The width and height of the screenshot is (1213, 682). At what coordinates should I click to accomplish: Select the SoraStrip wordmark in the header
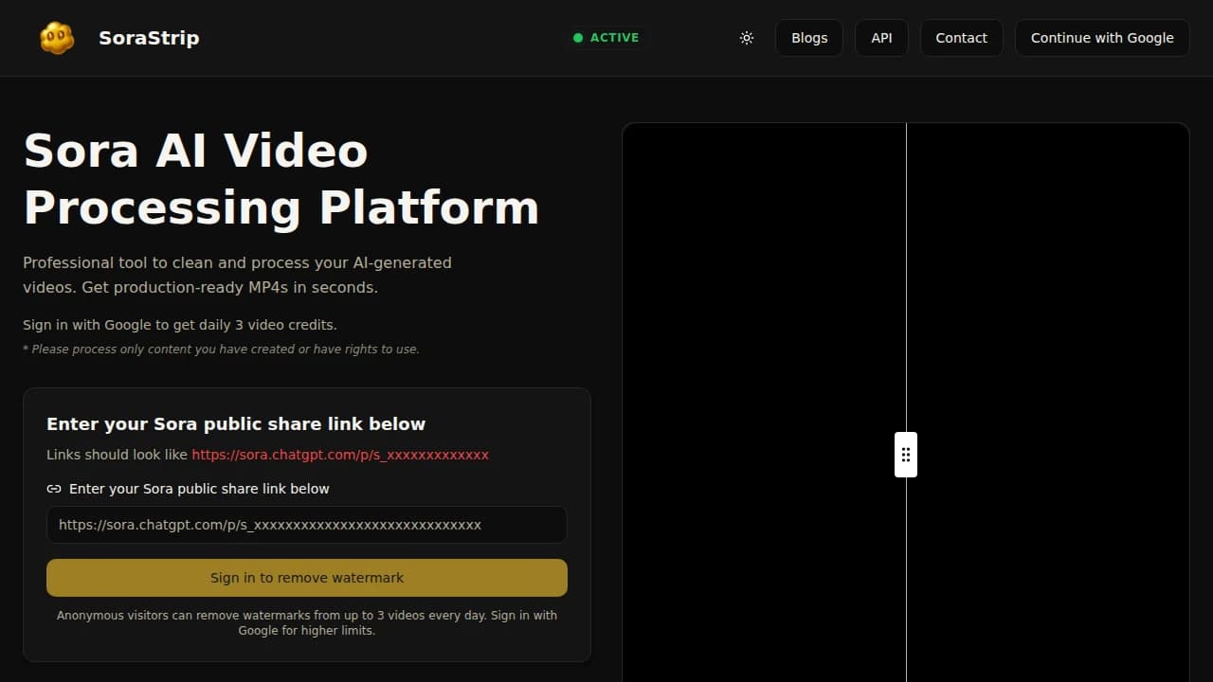pos(148,38)
